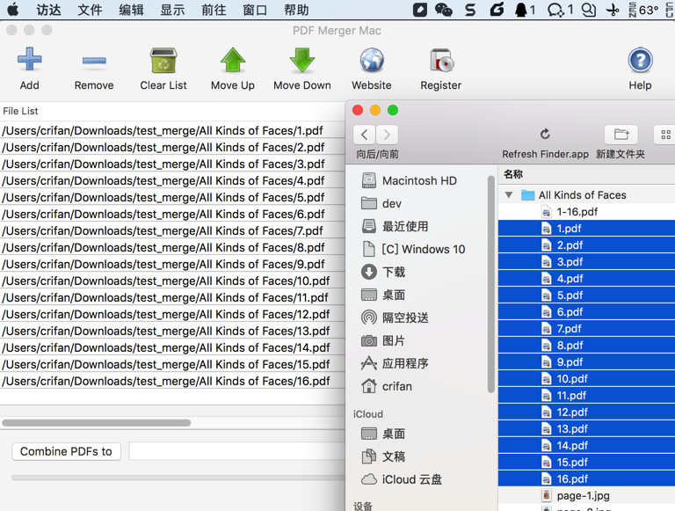Collapse the All Kinds of Faces folder
675x511 pixels.
pyautogui.click(x=509, y=194)
